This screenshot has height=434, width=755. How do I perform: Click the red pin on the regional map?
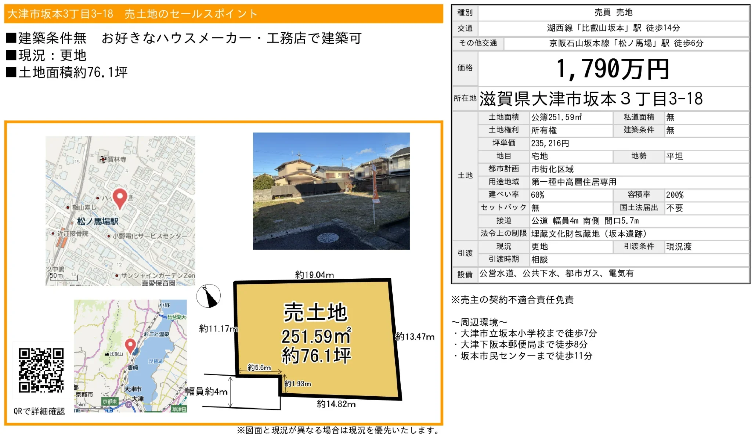(130, 346)
